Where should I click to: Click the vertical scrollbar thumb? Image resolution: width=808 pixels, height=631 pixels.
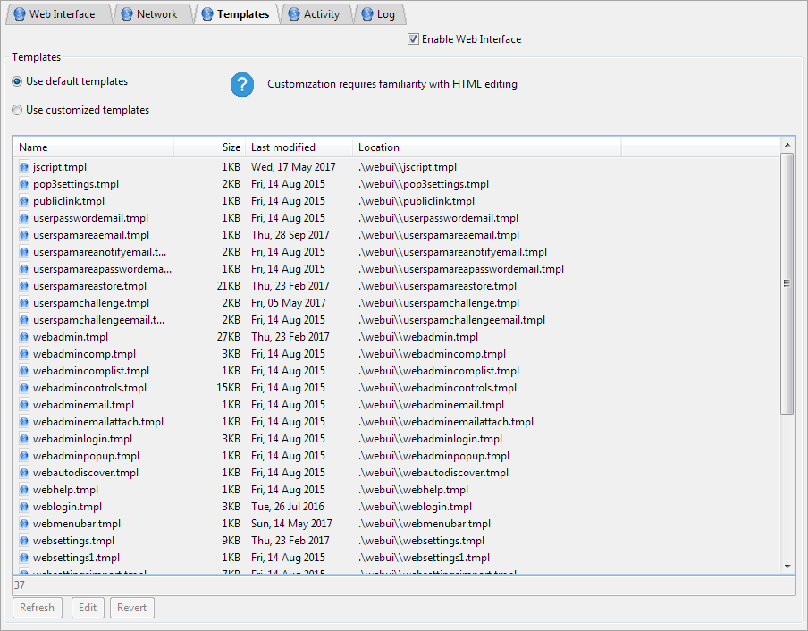787,283
